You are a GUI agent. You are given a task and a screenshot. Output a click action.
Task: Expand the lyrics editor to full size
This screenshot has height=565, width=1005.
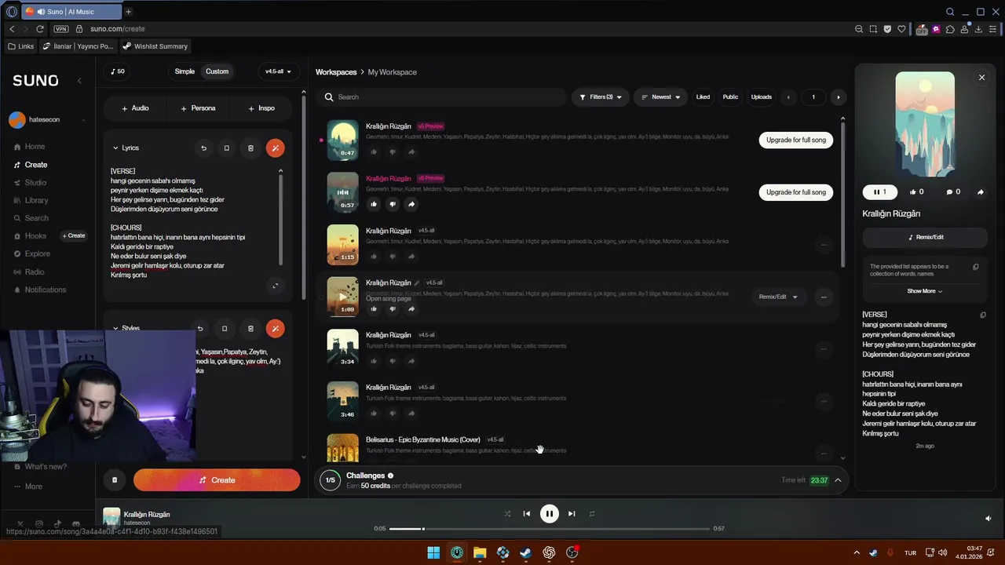click(x=275, y=286)
